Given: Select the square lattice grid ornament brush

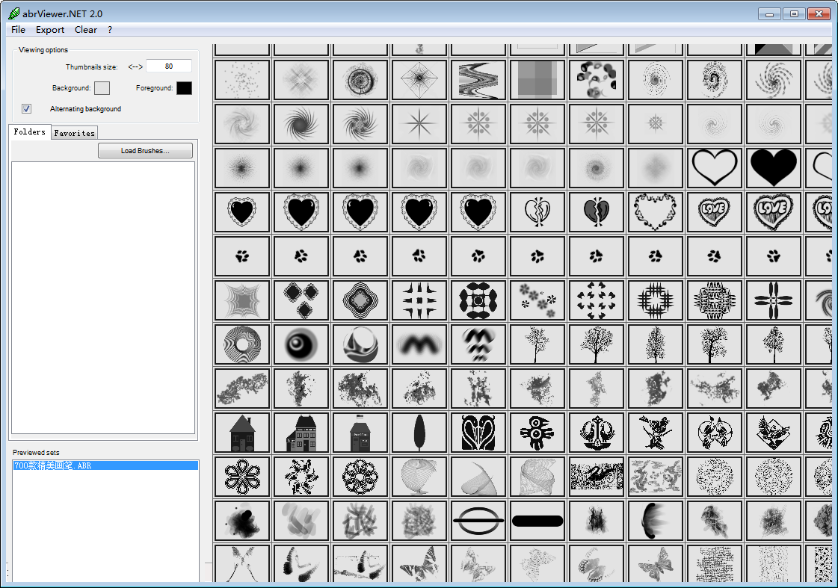Looking at the screenshot, I should [x=656, y=300].
